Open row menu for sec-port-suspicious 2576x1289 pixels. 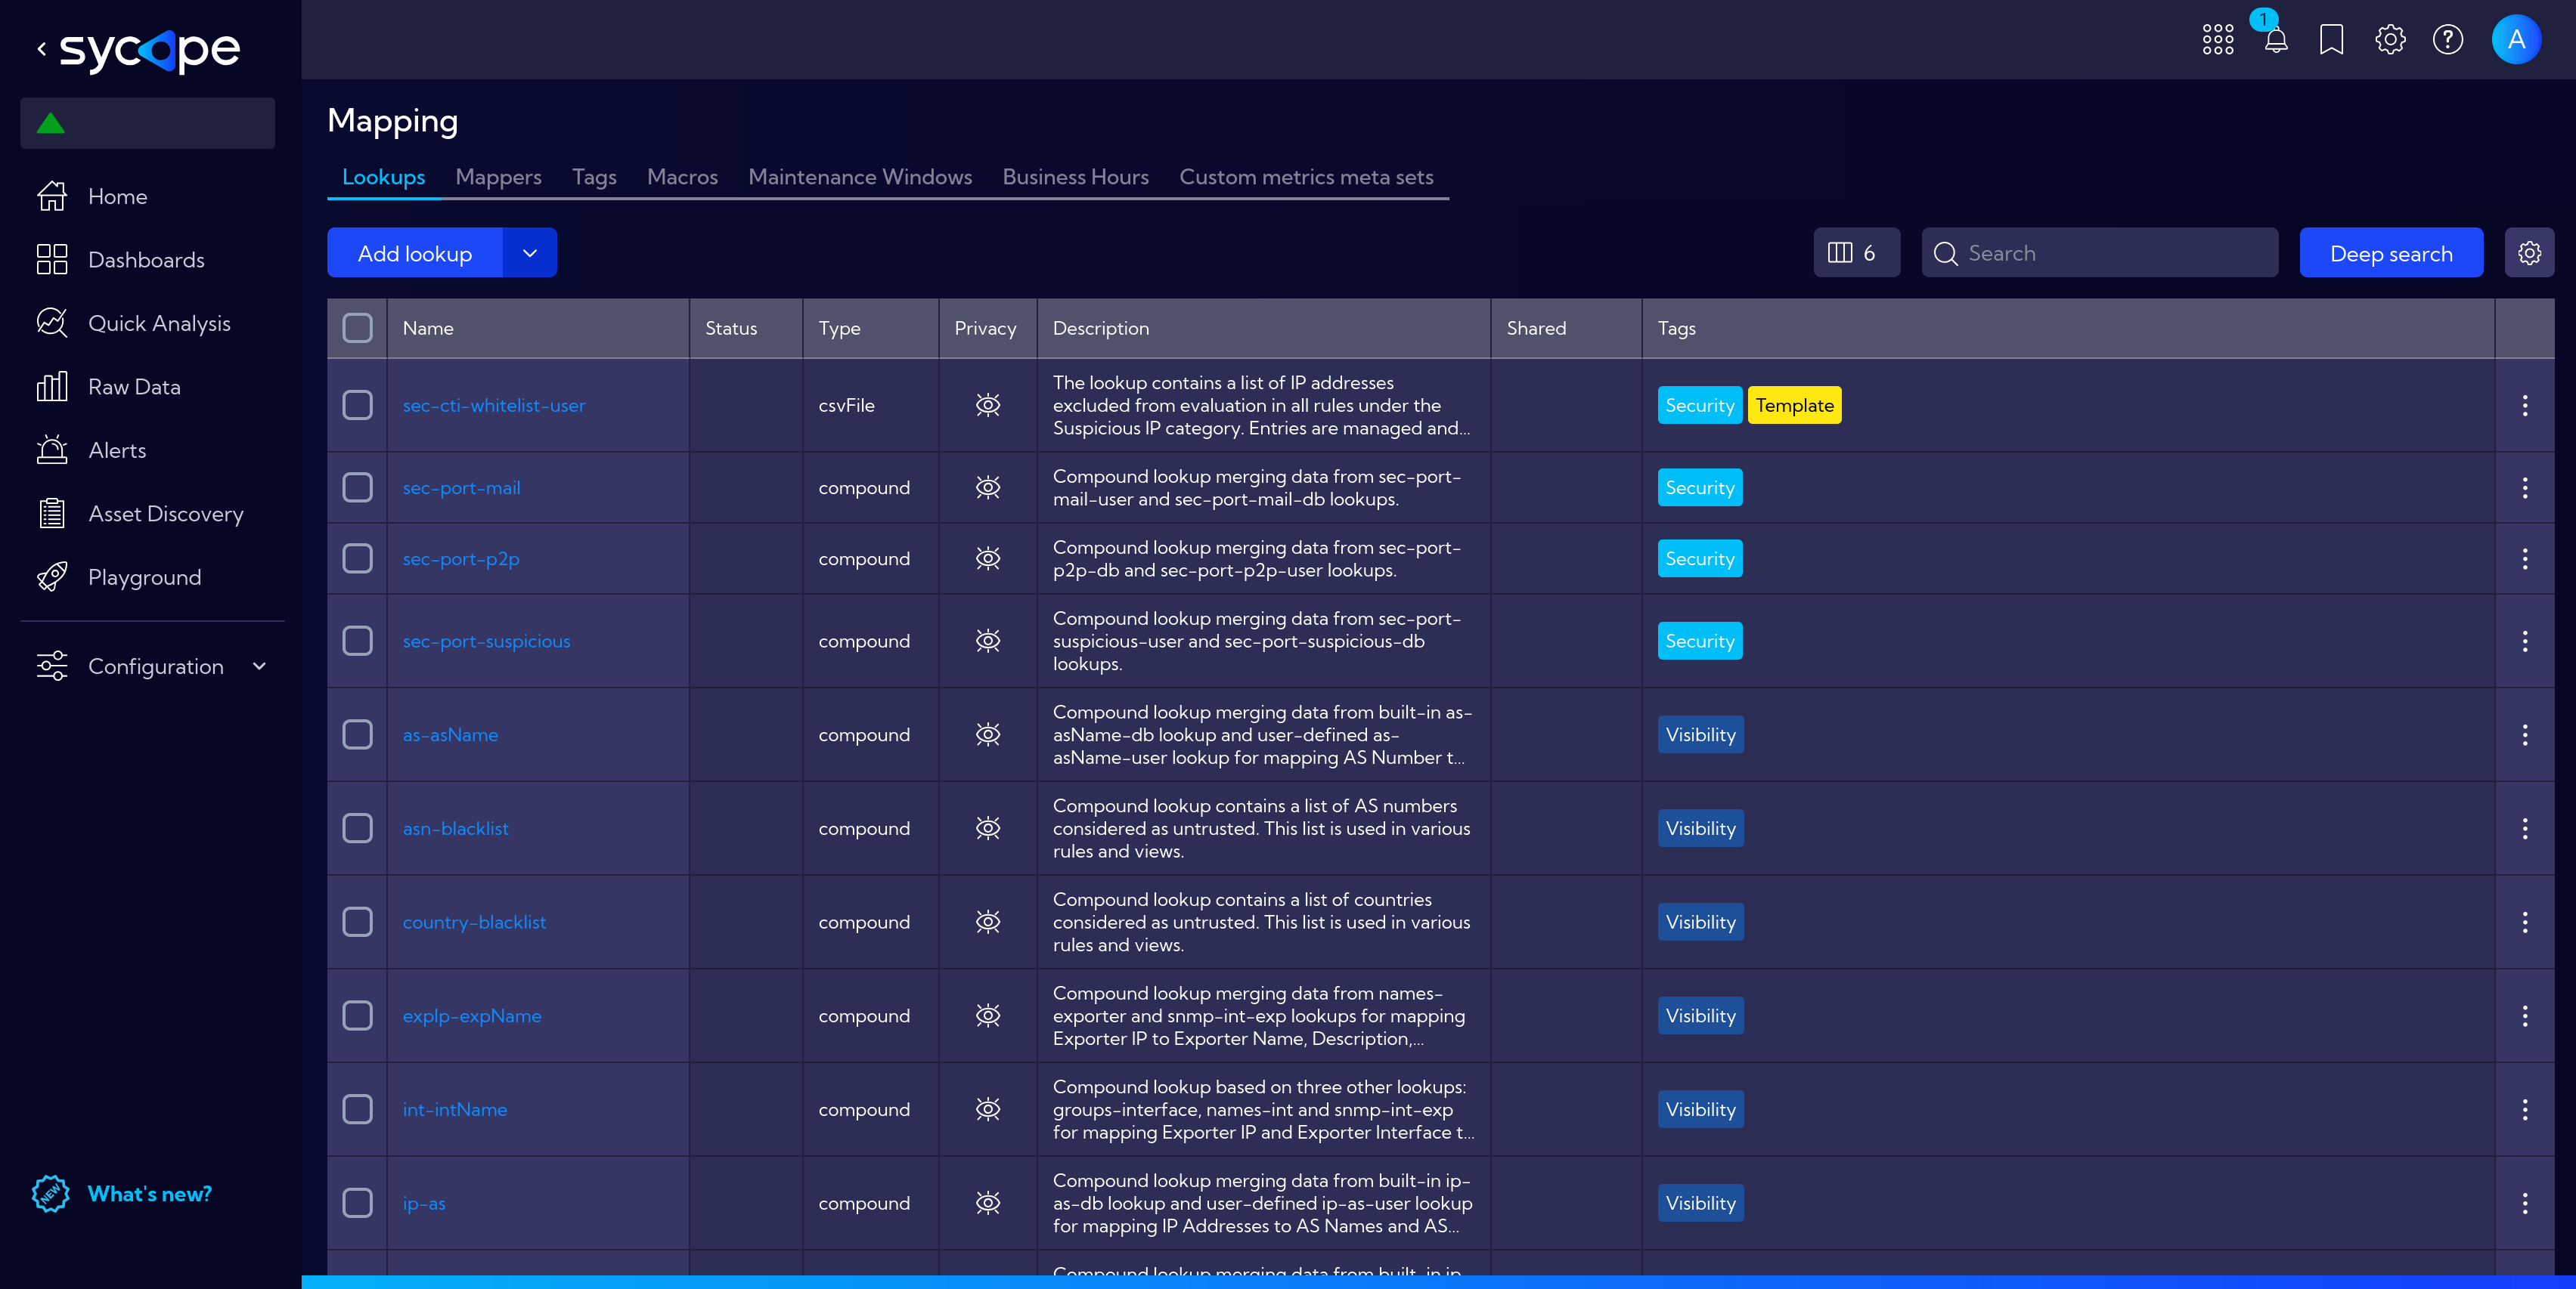(2524, 641)
